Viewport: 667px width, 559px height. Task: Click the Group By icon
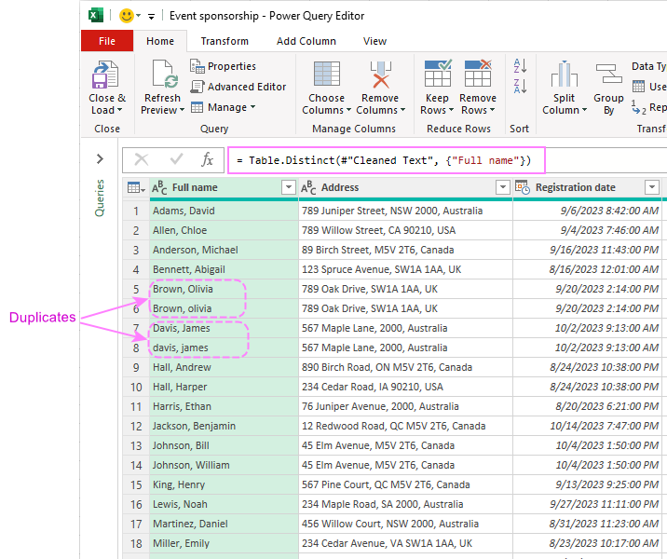coord(608,74)
